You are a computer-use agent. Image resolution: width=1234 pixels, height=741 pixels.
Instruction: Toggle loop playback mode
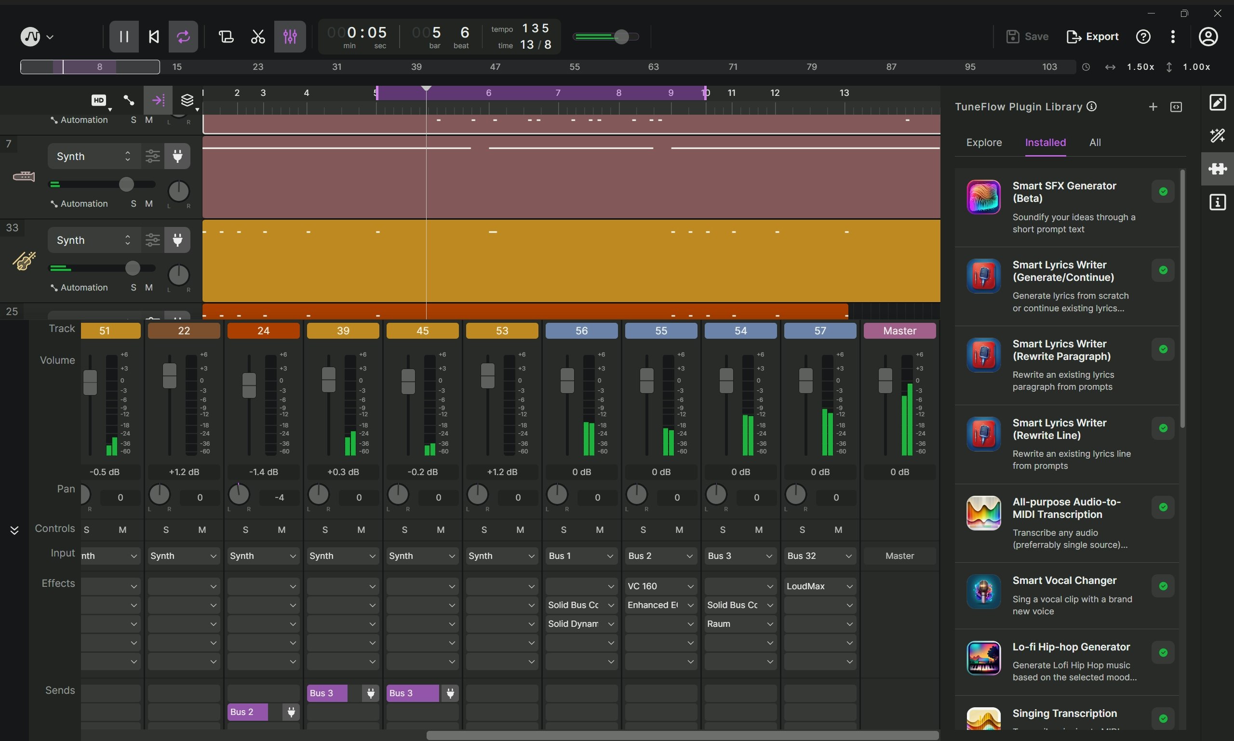point(183,37)
